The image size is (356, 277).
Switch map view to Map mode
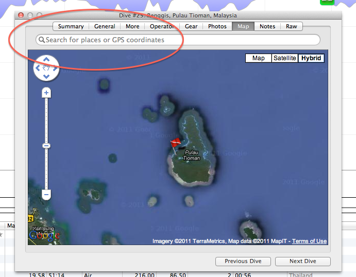coord(259,58)
